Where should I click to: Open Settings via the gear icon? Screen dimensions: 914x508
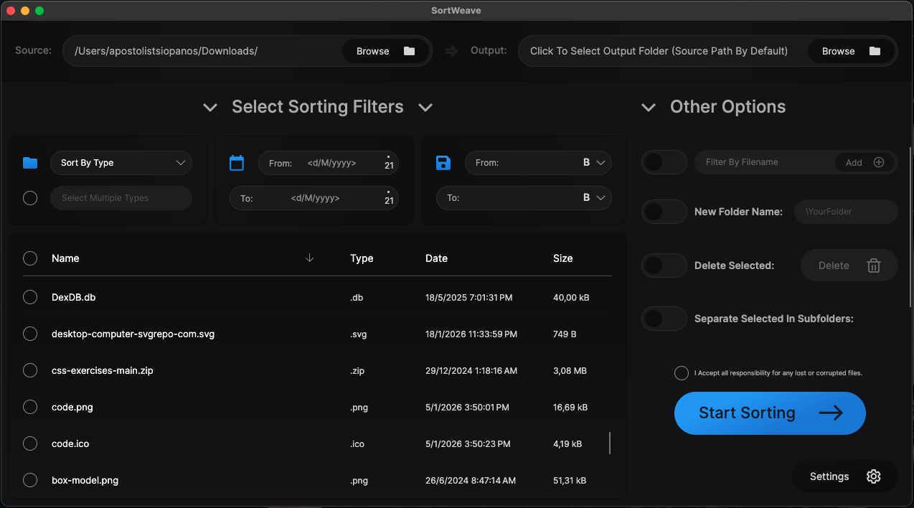pyautogui.click(x=873, y=476)
